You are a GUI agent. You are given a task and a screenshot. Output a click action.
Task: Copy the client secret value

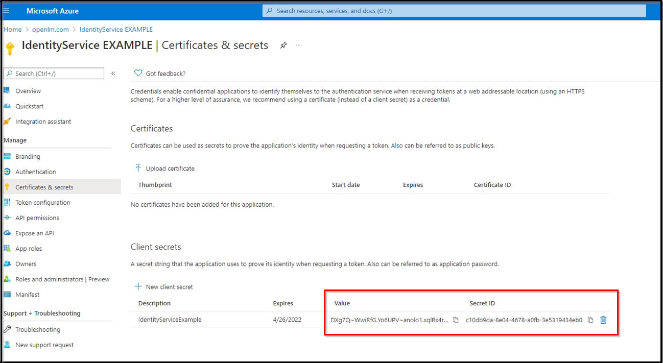pos(456,320)
